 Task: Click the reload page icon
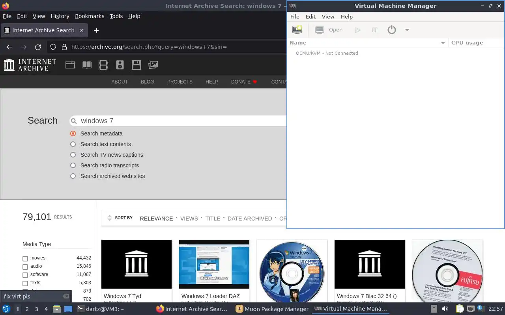[x=38, y=47]
